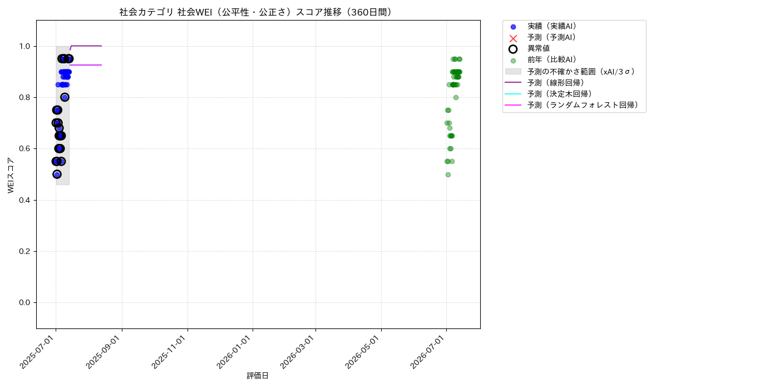Click the x-axis label 評価日

coord(258,376)
